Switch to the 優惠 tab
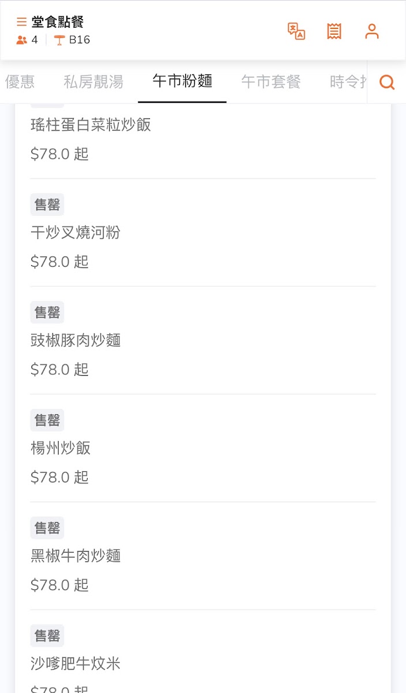This screenshot has width=406, height=693. (20, 82)
